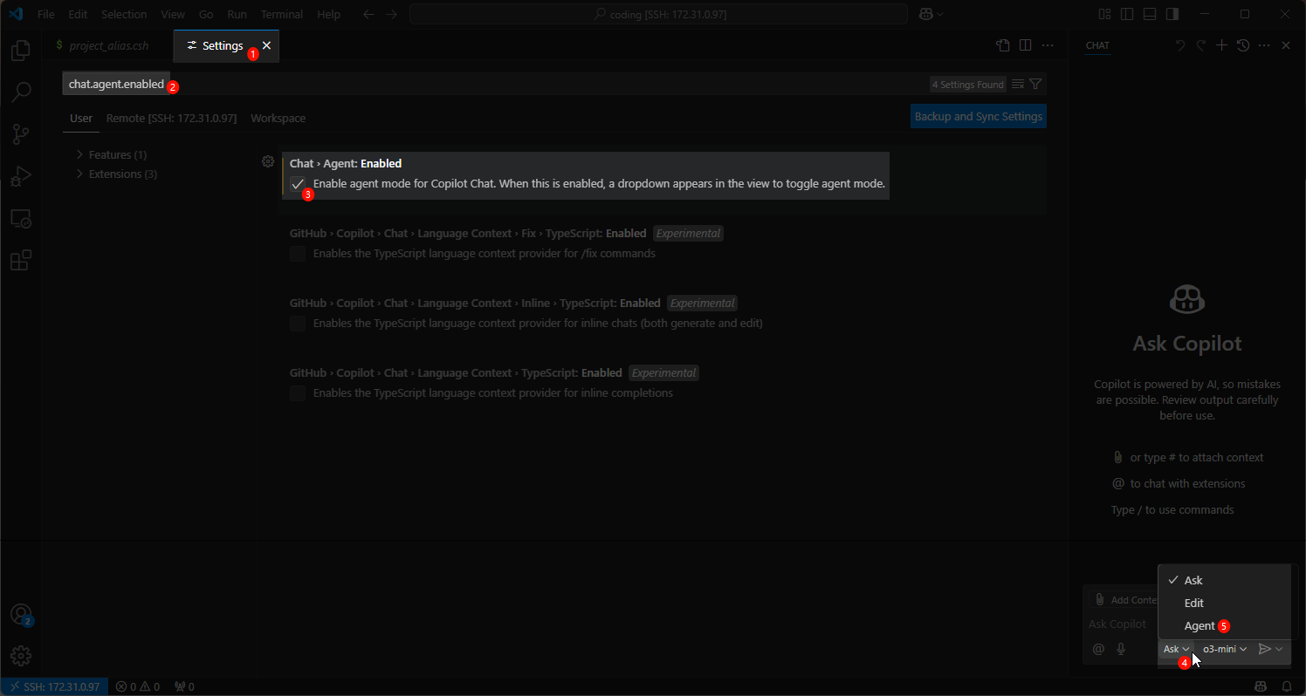
Task: Start voice chat with microphone
Action: pos(1121,649)
